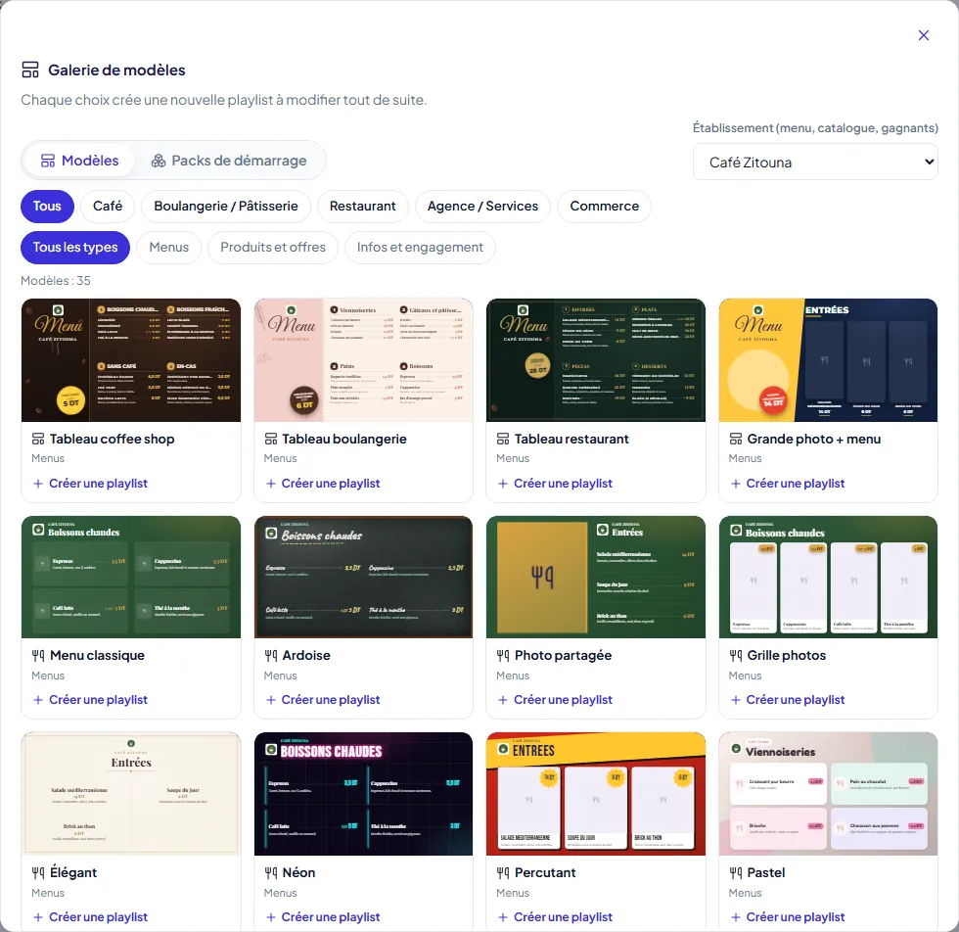
Task: Create playlist from Percutant template
Action: pos(555,916)
